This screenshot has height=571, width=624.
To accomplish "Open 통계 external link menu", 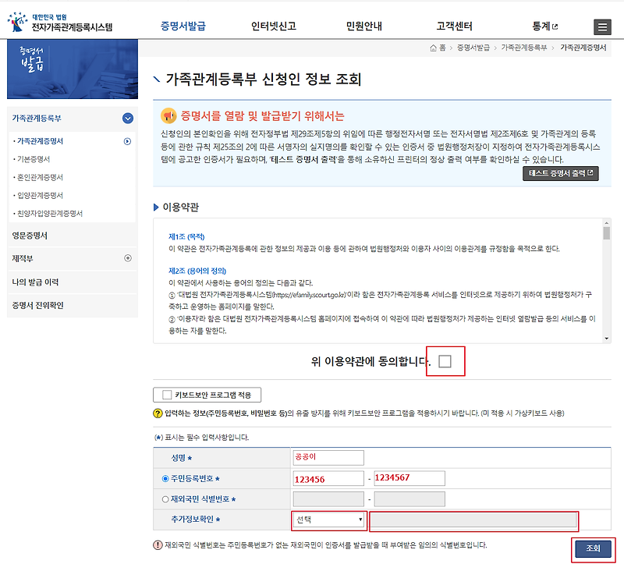I will click(x=544, y=27).
